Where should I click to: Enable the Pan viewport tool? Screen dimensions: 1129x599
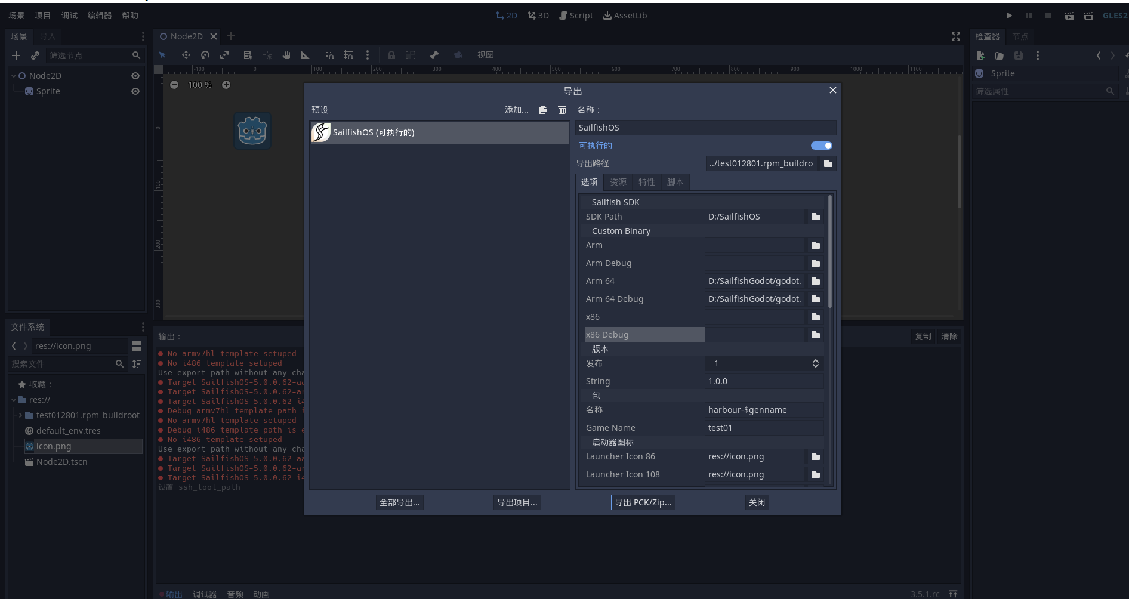pyautogui.click(x=286, y=55)
